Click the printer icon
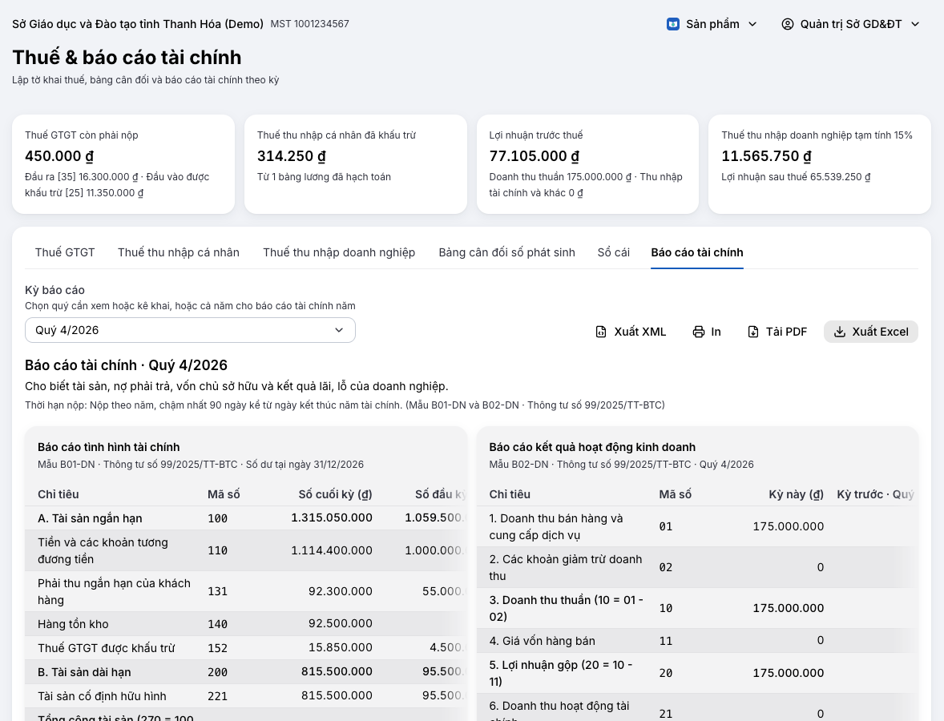Viewport: 944px width, 721px height. point(698,332)
